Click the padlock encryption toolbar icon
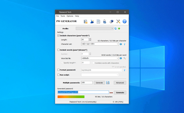The image size is (184, 113). (104, 21)
